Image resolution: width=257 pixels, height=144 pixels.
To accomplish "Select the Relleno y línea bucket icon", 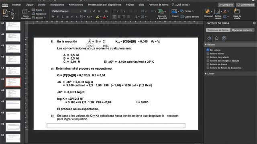I will [209, 38].
